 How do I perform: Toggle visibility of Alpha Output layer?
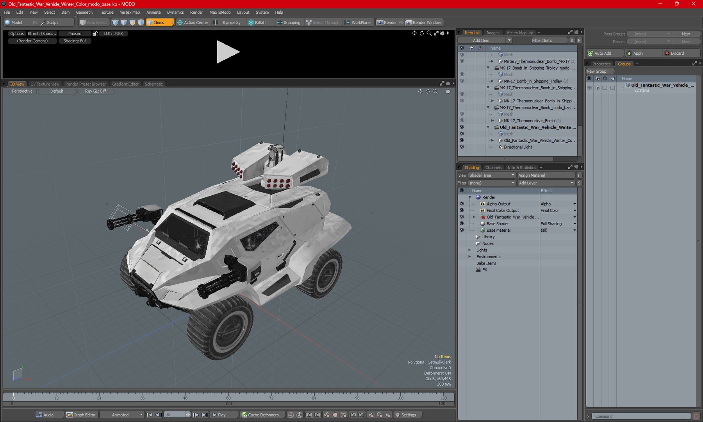462,204
